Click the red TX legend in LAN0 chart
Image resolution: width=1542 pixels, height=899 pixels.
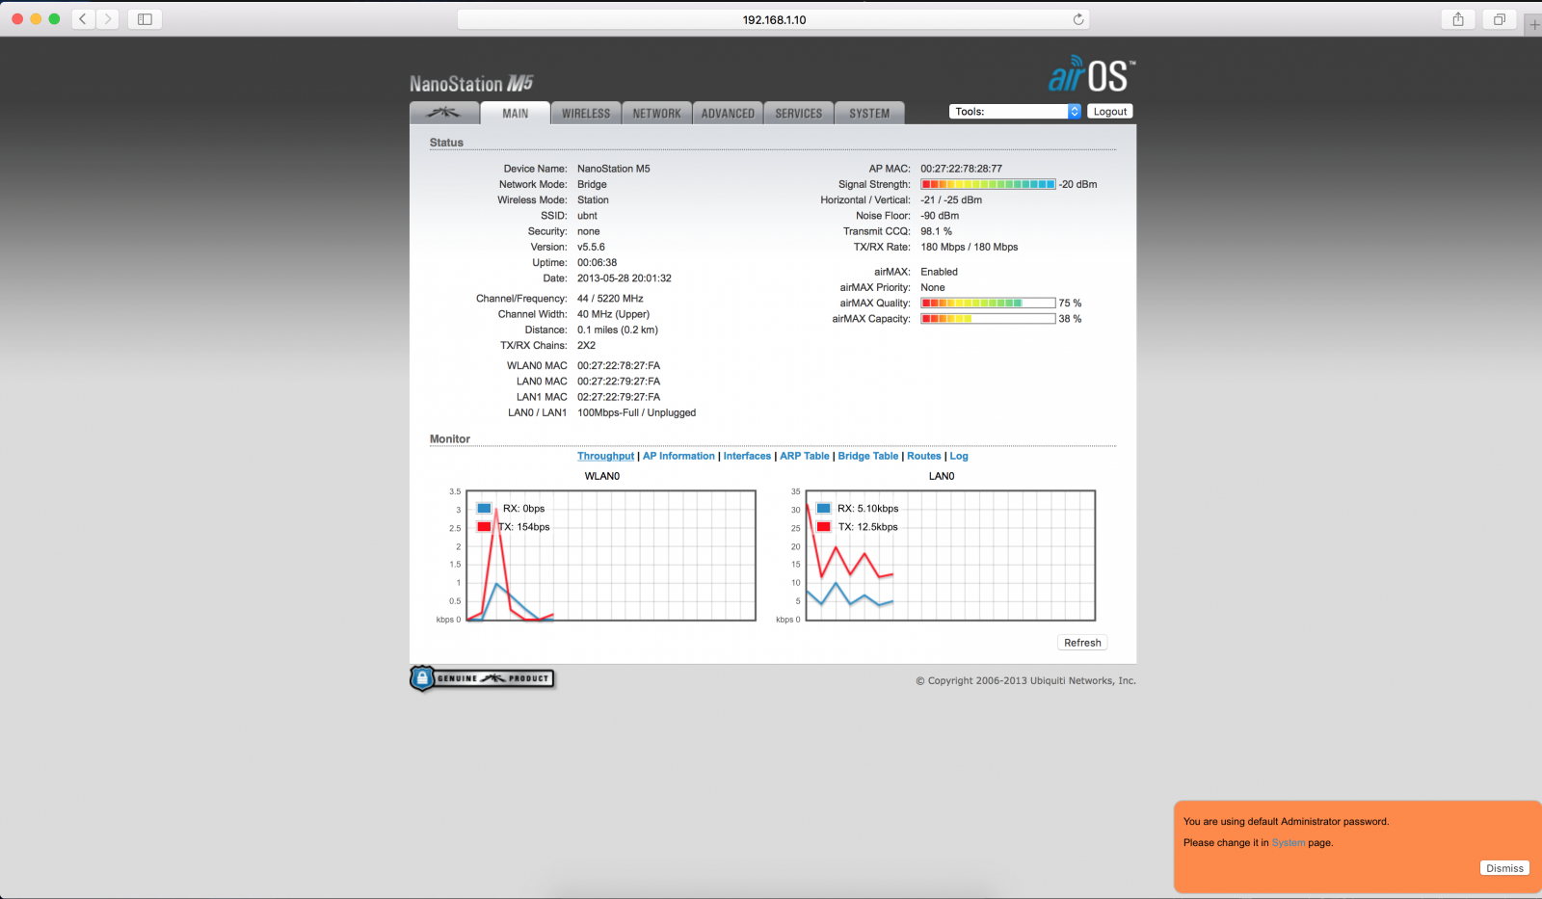tap(823, 526)
